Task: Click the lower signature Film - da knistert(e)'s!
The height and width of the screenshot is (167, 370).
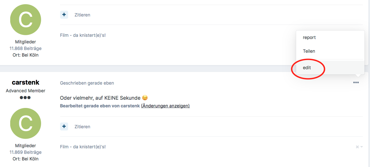Action: [83, 147]
